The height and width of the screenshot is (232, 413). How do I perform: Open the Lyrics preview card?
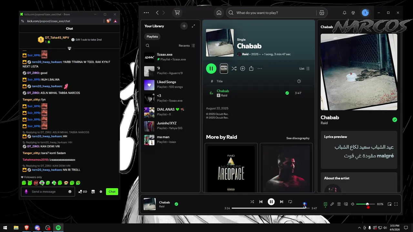(x=359, y=150)
